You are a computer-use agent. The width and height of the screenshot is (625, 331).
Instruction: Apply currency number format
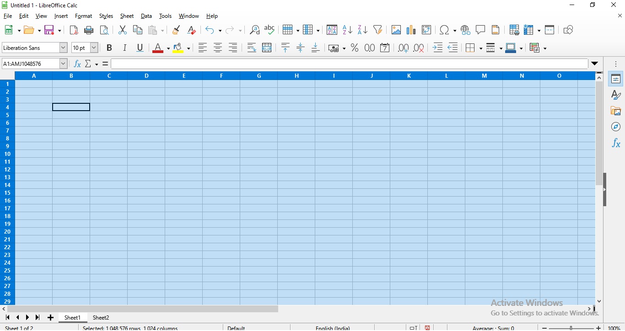click(x=334, y=48)
